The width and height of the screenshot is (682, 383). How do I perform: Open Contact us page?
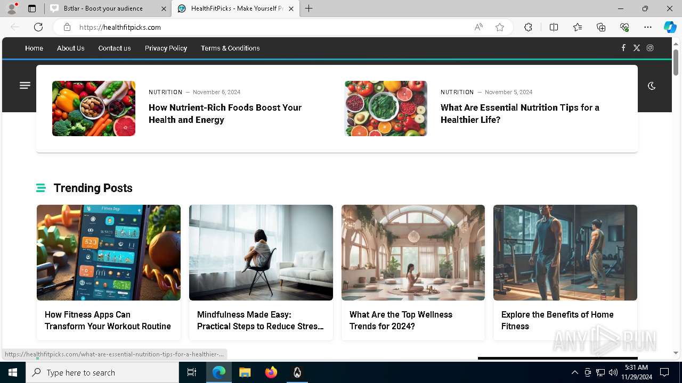(115, 48)
